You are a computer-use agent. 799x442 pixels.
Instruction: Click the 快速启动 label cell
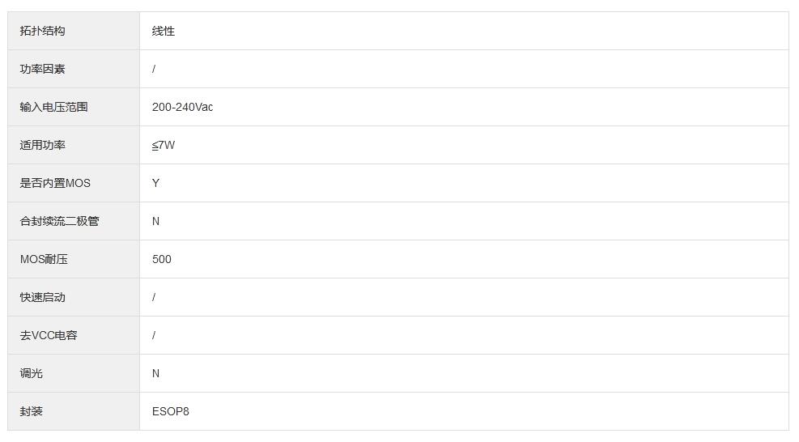43,297
